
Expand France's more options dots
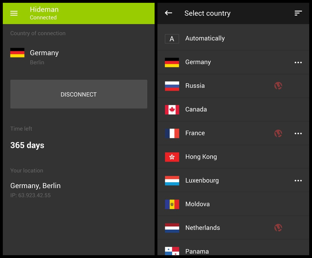(x=298, y=133)
